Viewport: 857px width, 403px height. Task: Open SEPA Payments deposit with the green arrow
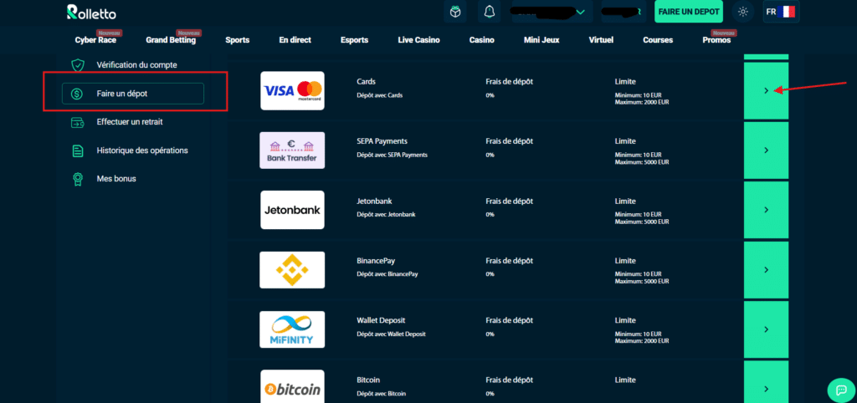coord(767,150)
